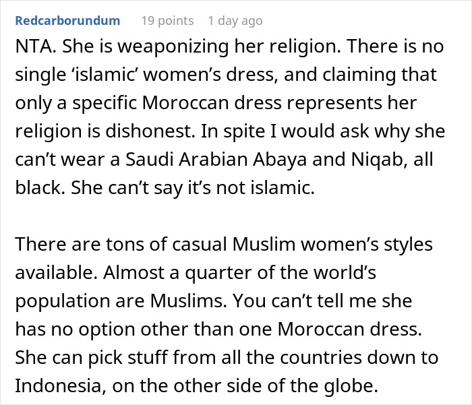This screenshot has height=405, width=472.
Task: Click the 19 points score
Action: (167, 21)
